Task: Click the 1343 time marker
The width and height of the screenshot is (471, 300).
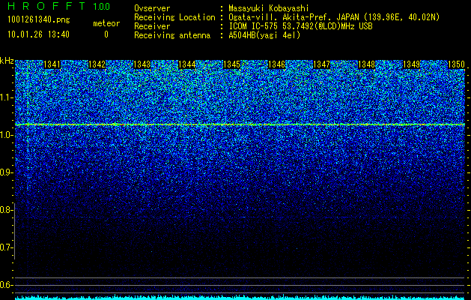Action: tap(142, 64)
